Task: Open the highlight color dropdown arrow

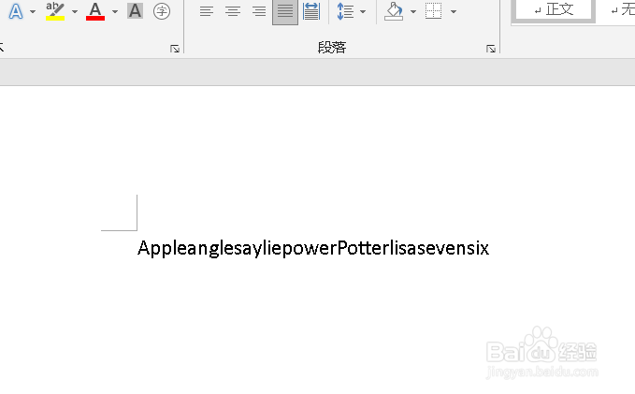Action: [75, 12]
